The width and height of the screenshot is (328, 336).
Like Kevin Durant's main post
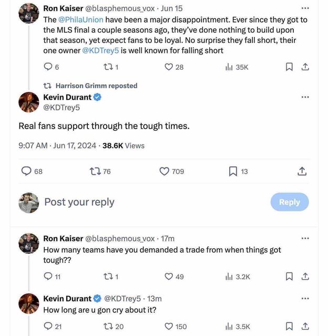point(165,171)
